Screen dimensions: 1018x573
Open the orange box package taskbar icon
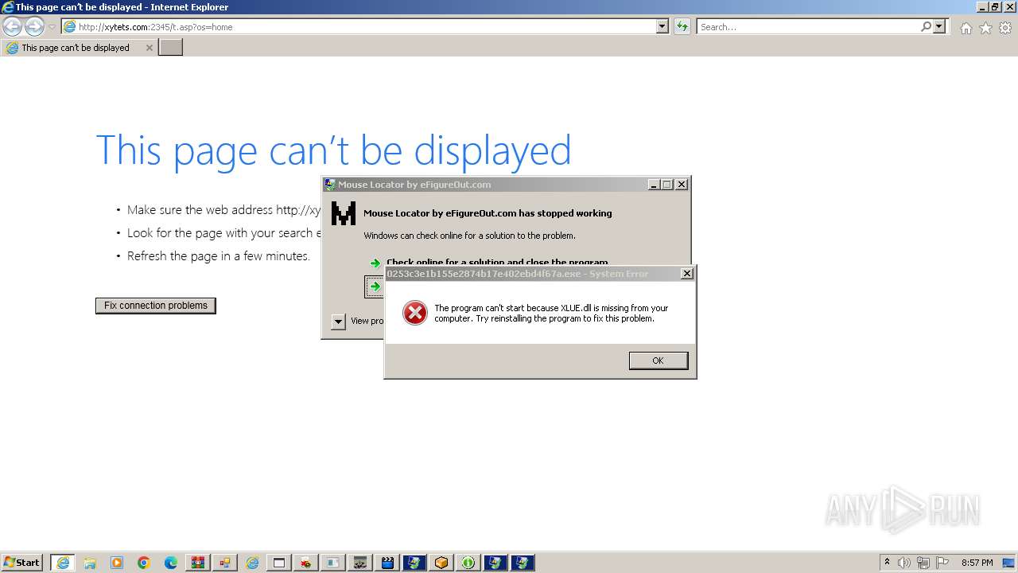441,563
